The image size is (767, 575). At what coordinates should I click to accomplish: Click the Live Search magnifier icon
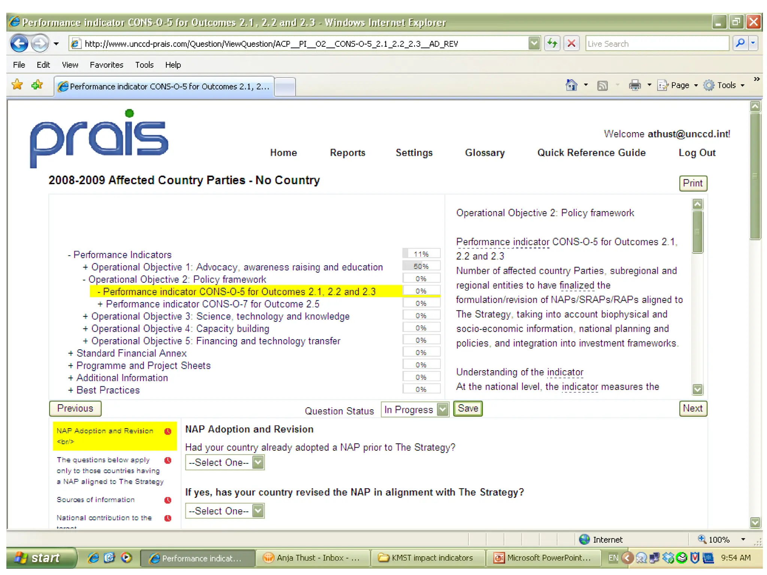pos(740,43)
